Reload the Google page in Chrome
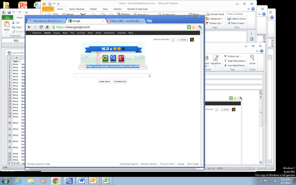The width and height of the screenshot is (296, 185). tap(41, 27)
